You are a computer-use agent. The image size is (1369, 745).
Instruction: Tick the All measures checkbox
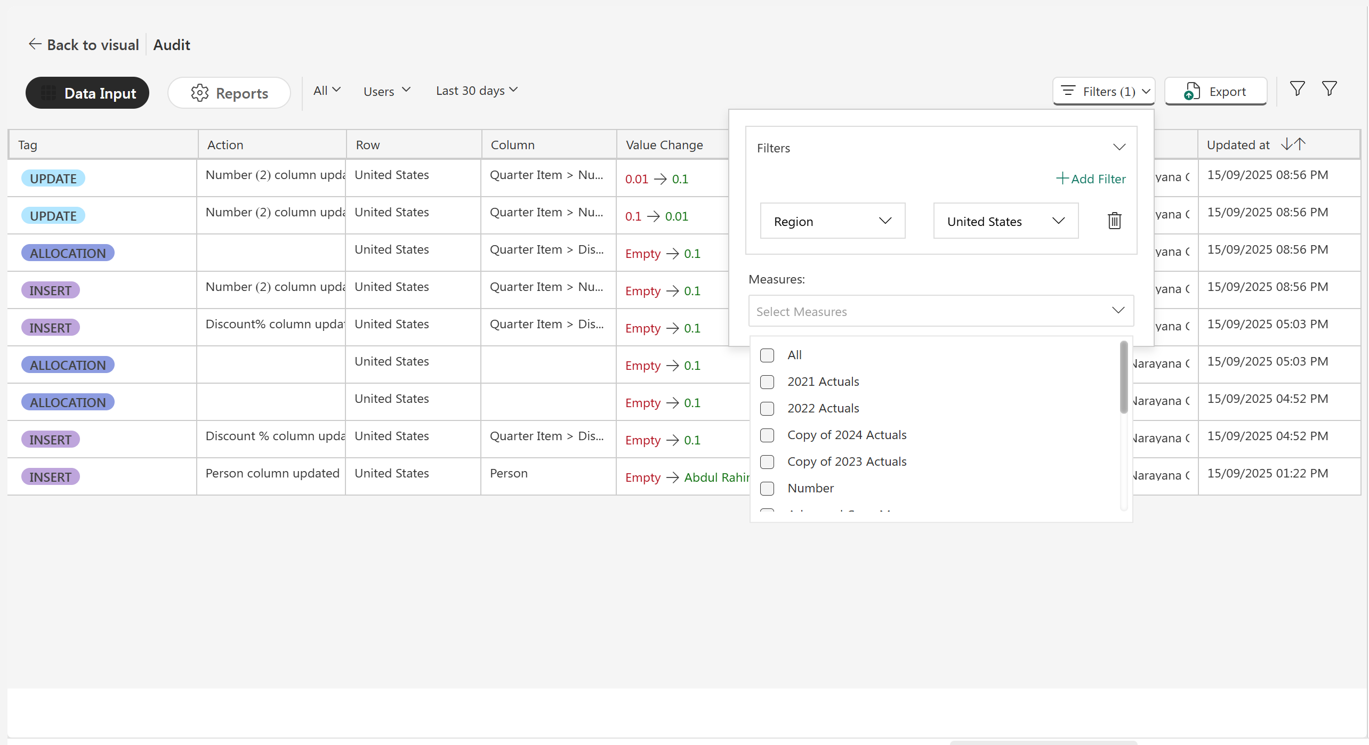pyautogui.click(x=767, y=355)
